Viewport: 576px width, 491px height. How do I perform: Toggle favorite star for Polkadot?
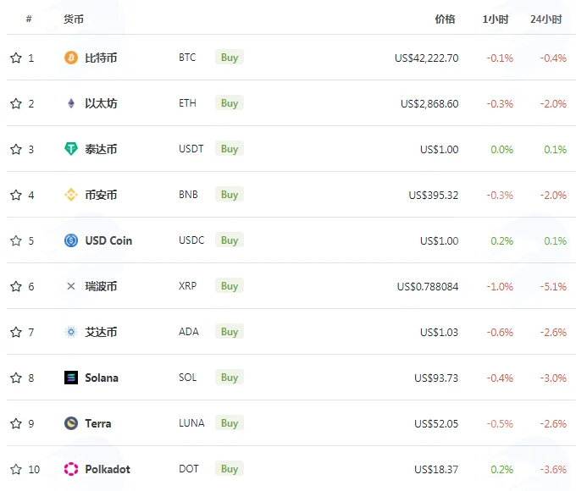(16, 469)
